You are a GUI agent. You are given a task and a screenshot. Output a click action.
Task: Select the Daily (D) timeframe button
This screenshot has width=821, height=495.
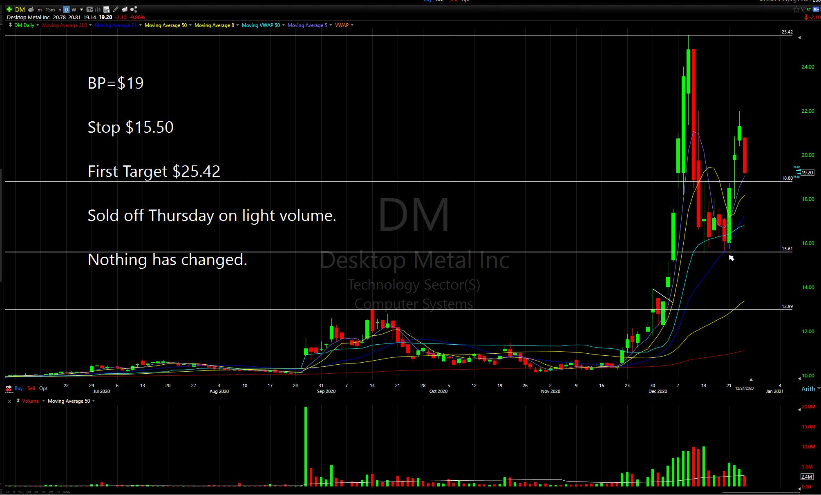tap(66, 9)
